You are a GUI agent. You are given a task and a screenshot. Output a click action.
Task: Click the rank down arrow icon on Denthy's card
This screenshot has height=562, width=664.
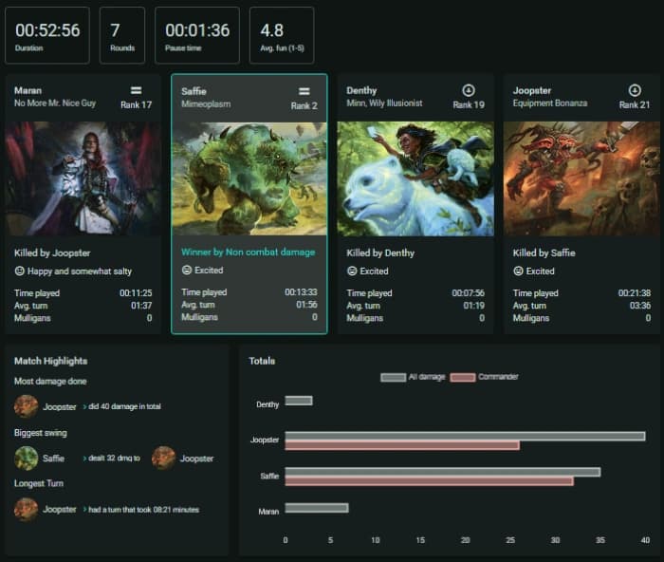pos(468,90)
